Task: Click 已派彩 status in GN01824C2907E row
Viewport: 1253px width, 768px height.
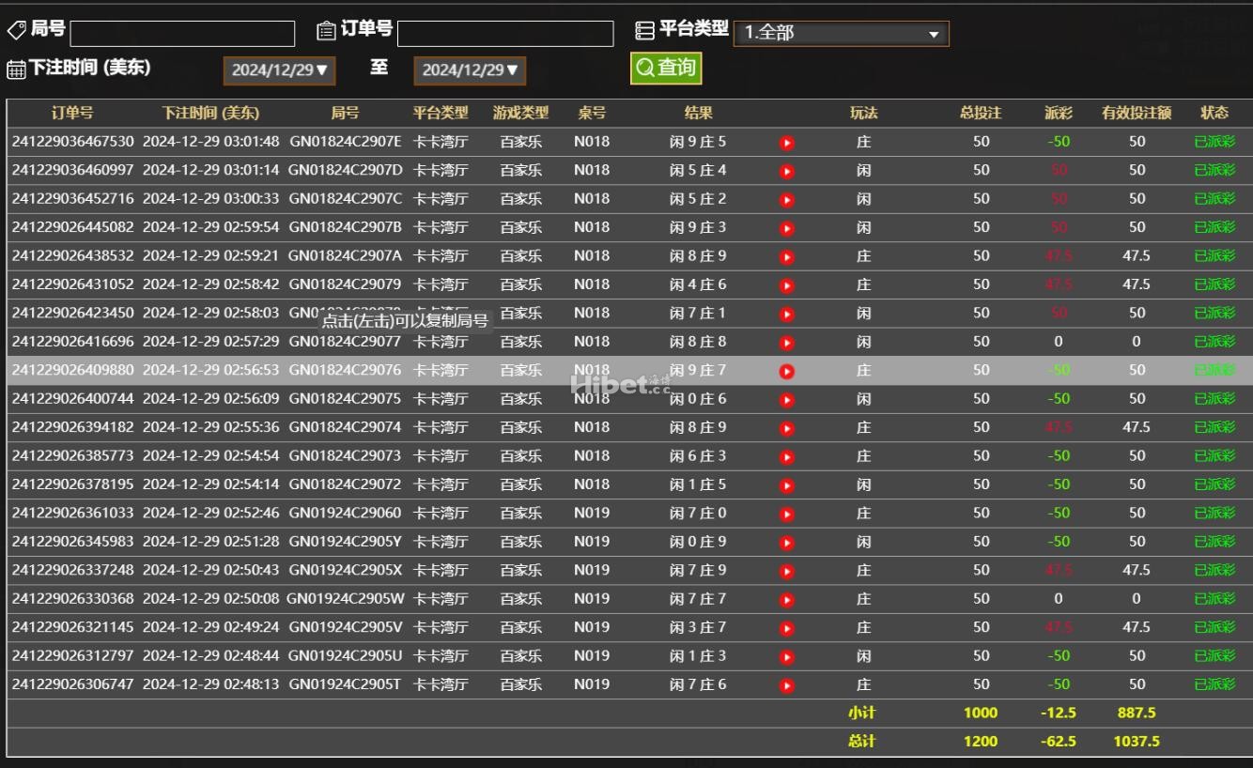Action: [1214, 142]
